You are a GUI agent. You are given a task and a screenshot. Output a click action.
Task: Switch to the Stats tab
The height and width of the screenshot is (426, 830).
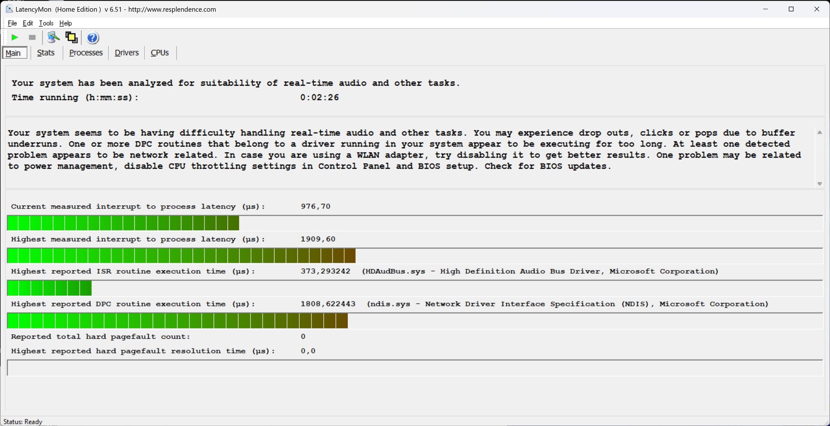46,53
